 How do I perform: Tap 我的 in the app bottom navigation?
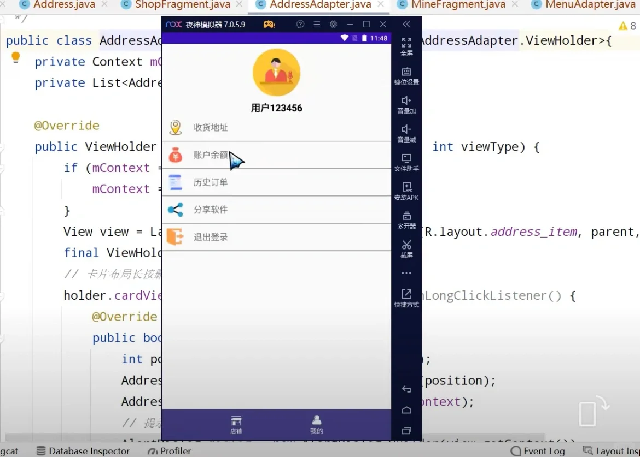pos(316,424)
